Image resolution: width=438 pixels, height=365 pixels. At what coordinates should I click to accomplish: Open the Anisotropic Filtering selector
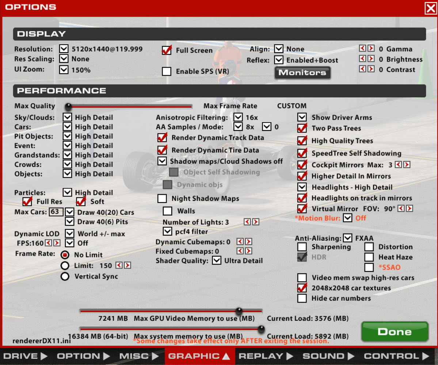(238, 117)
